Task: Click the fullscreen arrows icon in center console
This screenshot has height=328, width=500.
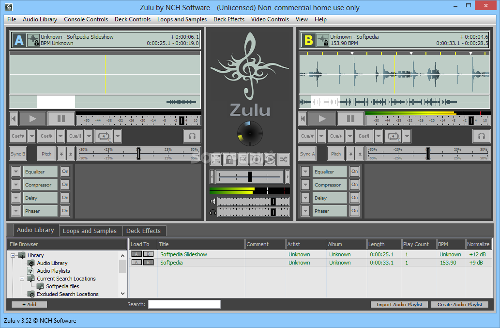Action: (x=216, y=159)
